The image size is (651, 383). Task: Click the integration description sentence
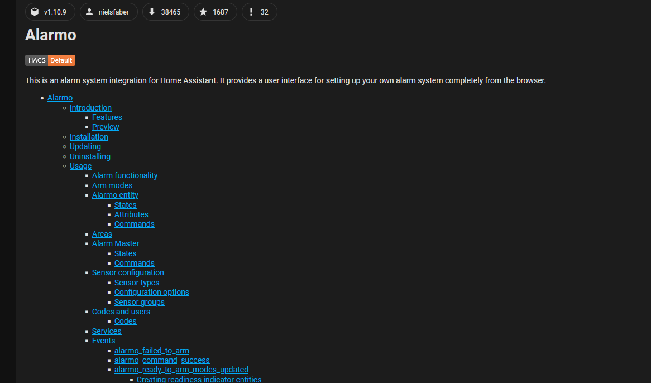285,80
